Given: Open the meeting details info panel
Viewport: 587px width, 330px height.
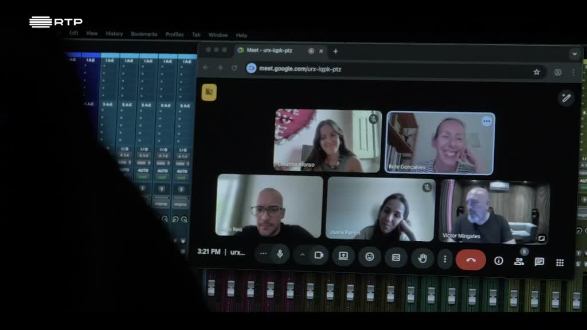Looking at the screenshot, I should [x=498, y=261].
